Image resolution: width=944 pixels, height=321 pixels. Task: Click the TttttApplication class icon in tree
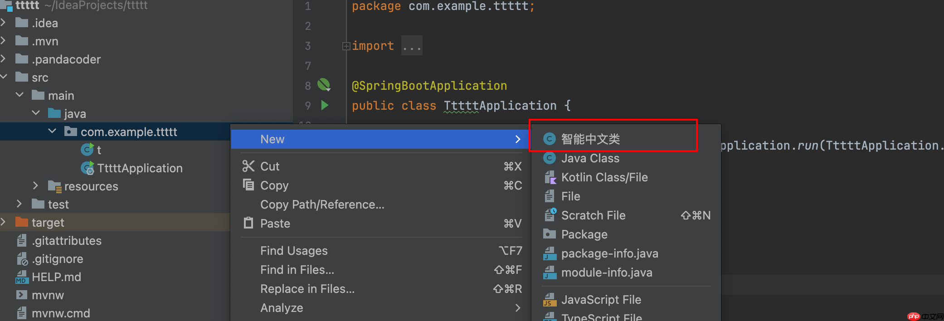87,168
